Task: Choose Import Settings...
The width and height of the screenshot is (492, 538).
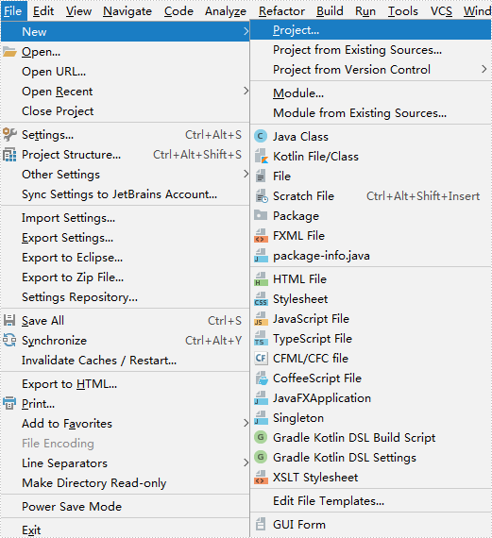Action: 125,218
